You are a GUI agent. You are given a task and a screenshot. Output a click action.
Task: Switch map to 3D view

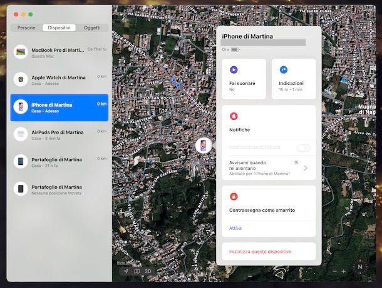148,271
